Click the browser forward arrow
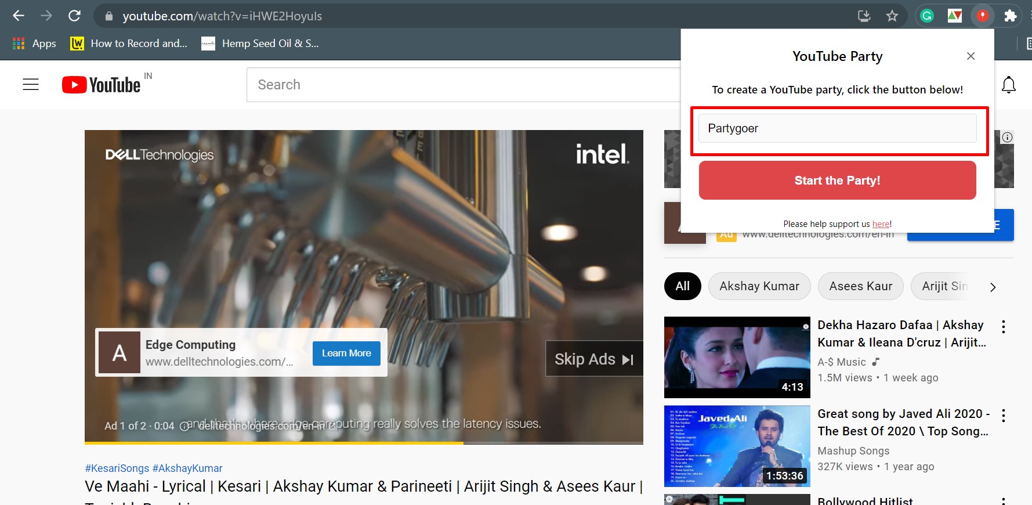Image resolution: width=1032 pixels, height=505 pixels. [x=46, y=16]
